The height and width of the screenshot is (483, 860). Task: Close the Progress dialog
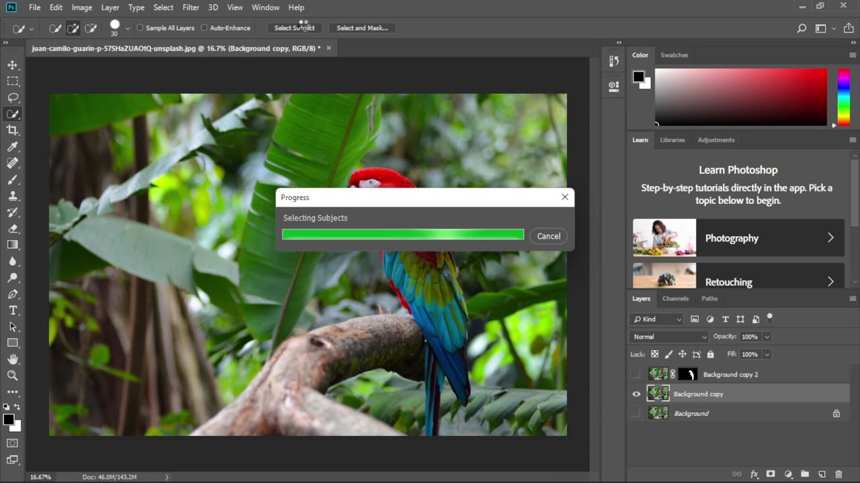click(x=565, y=197)
